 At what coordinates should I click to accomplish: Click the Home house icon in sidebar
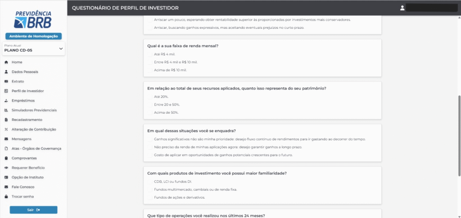point(6,62)
